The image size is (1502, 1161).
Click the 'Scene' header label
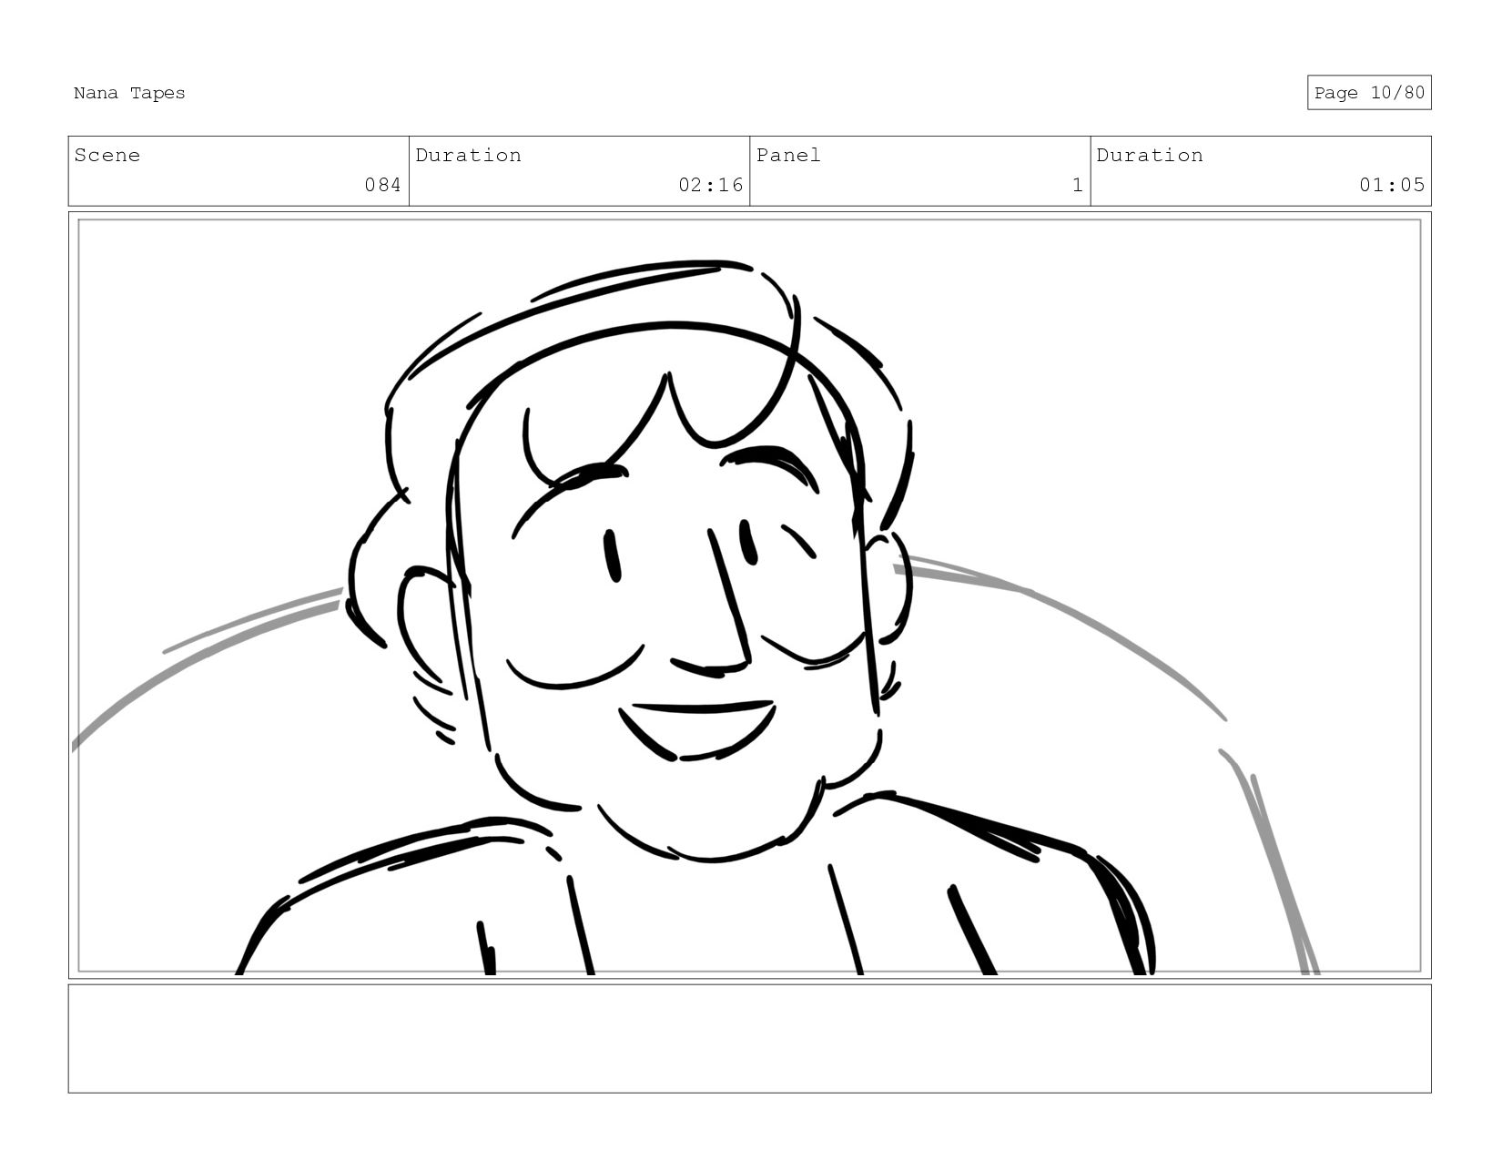click(x=107, y=155)
